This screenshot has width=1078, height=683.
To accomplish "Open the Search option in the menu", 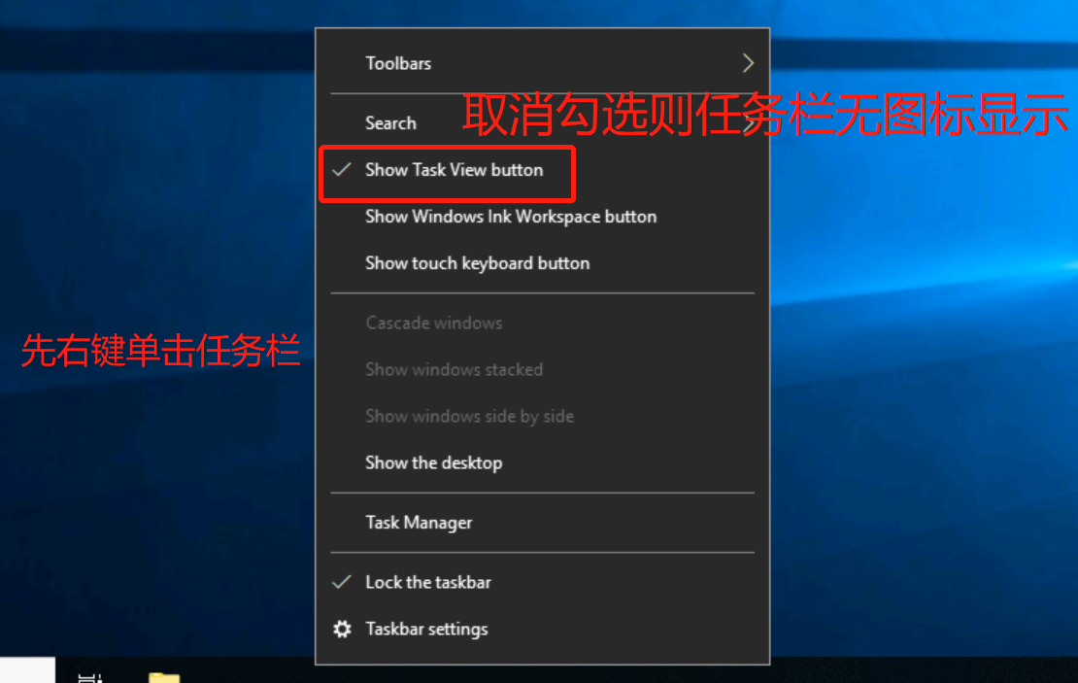I will coord(390,123).
